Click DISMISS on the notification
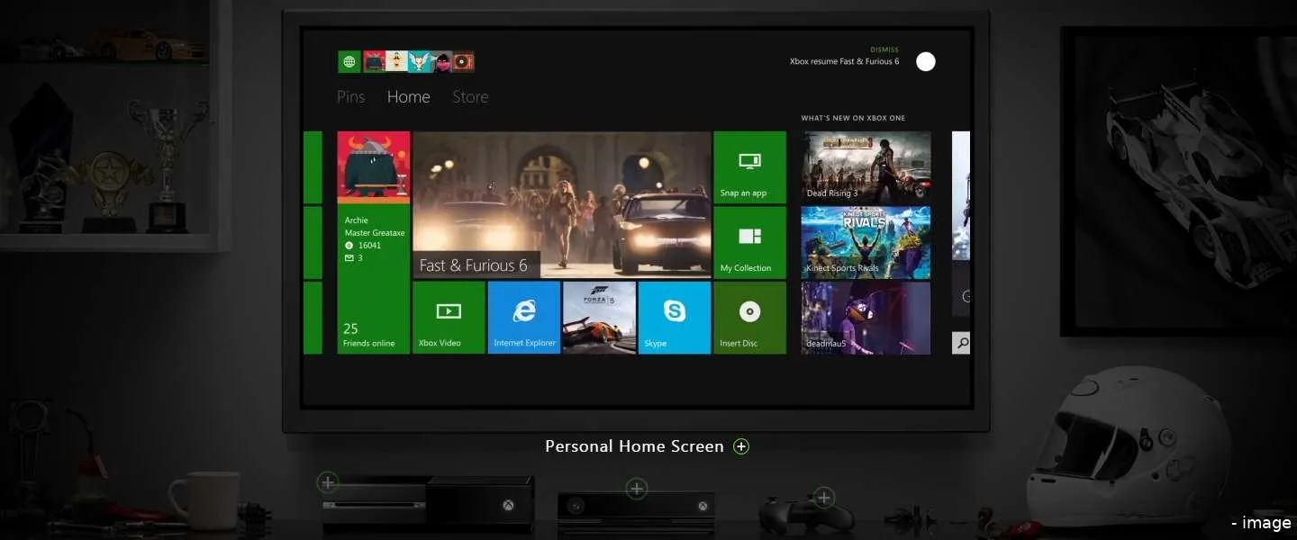This screenshot has height=540, width=1297. (884, 49)
